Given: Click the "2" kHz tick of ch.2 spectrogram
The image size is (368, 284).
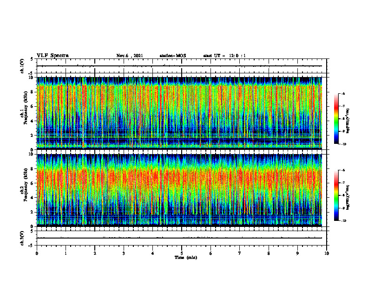Looking at the screenshot, I should (x=32, y=212).
